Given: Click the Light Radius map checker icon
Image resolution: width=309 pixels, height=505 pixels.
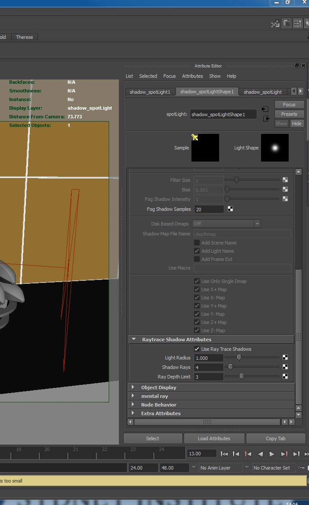Looking at the screenshot, I should [x=285, y=358].
